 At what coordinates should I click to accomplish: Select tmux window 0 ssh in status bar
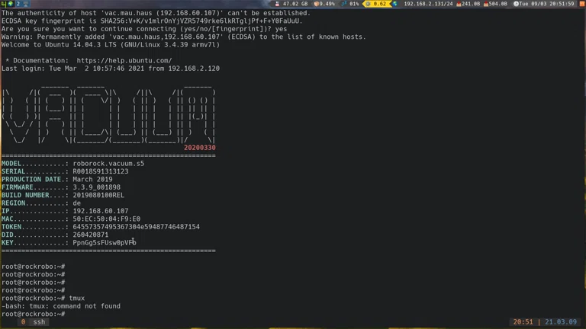pos(34,322)
